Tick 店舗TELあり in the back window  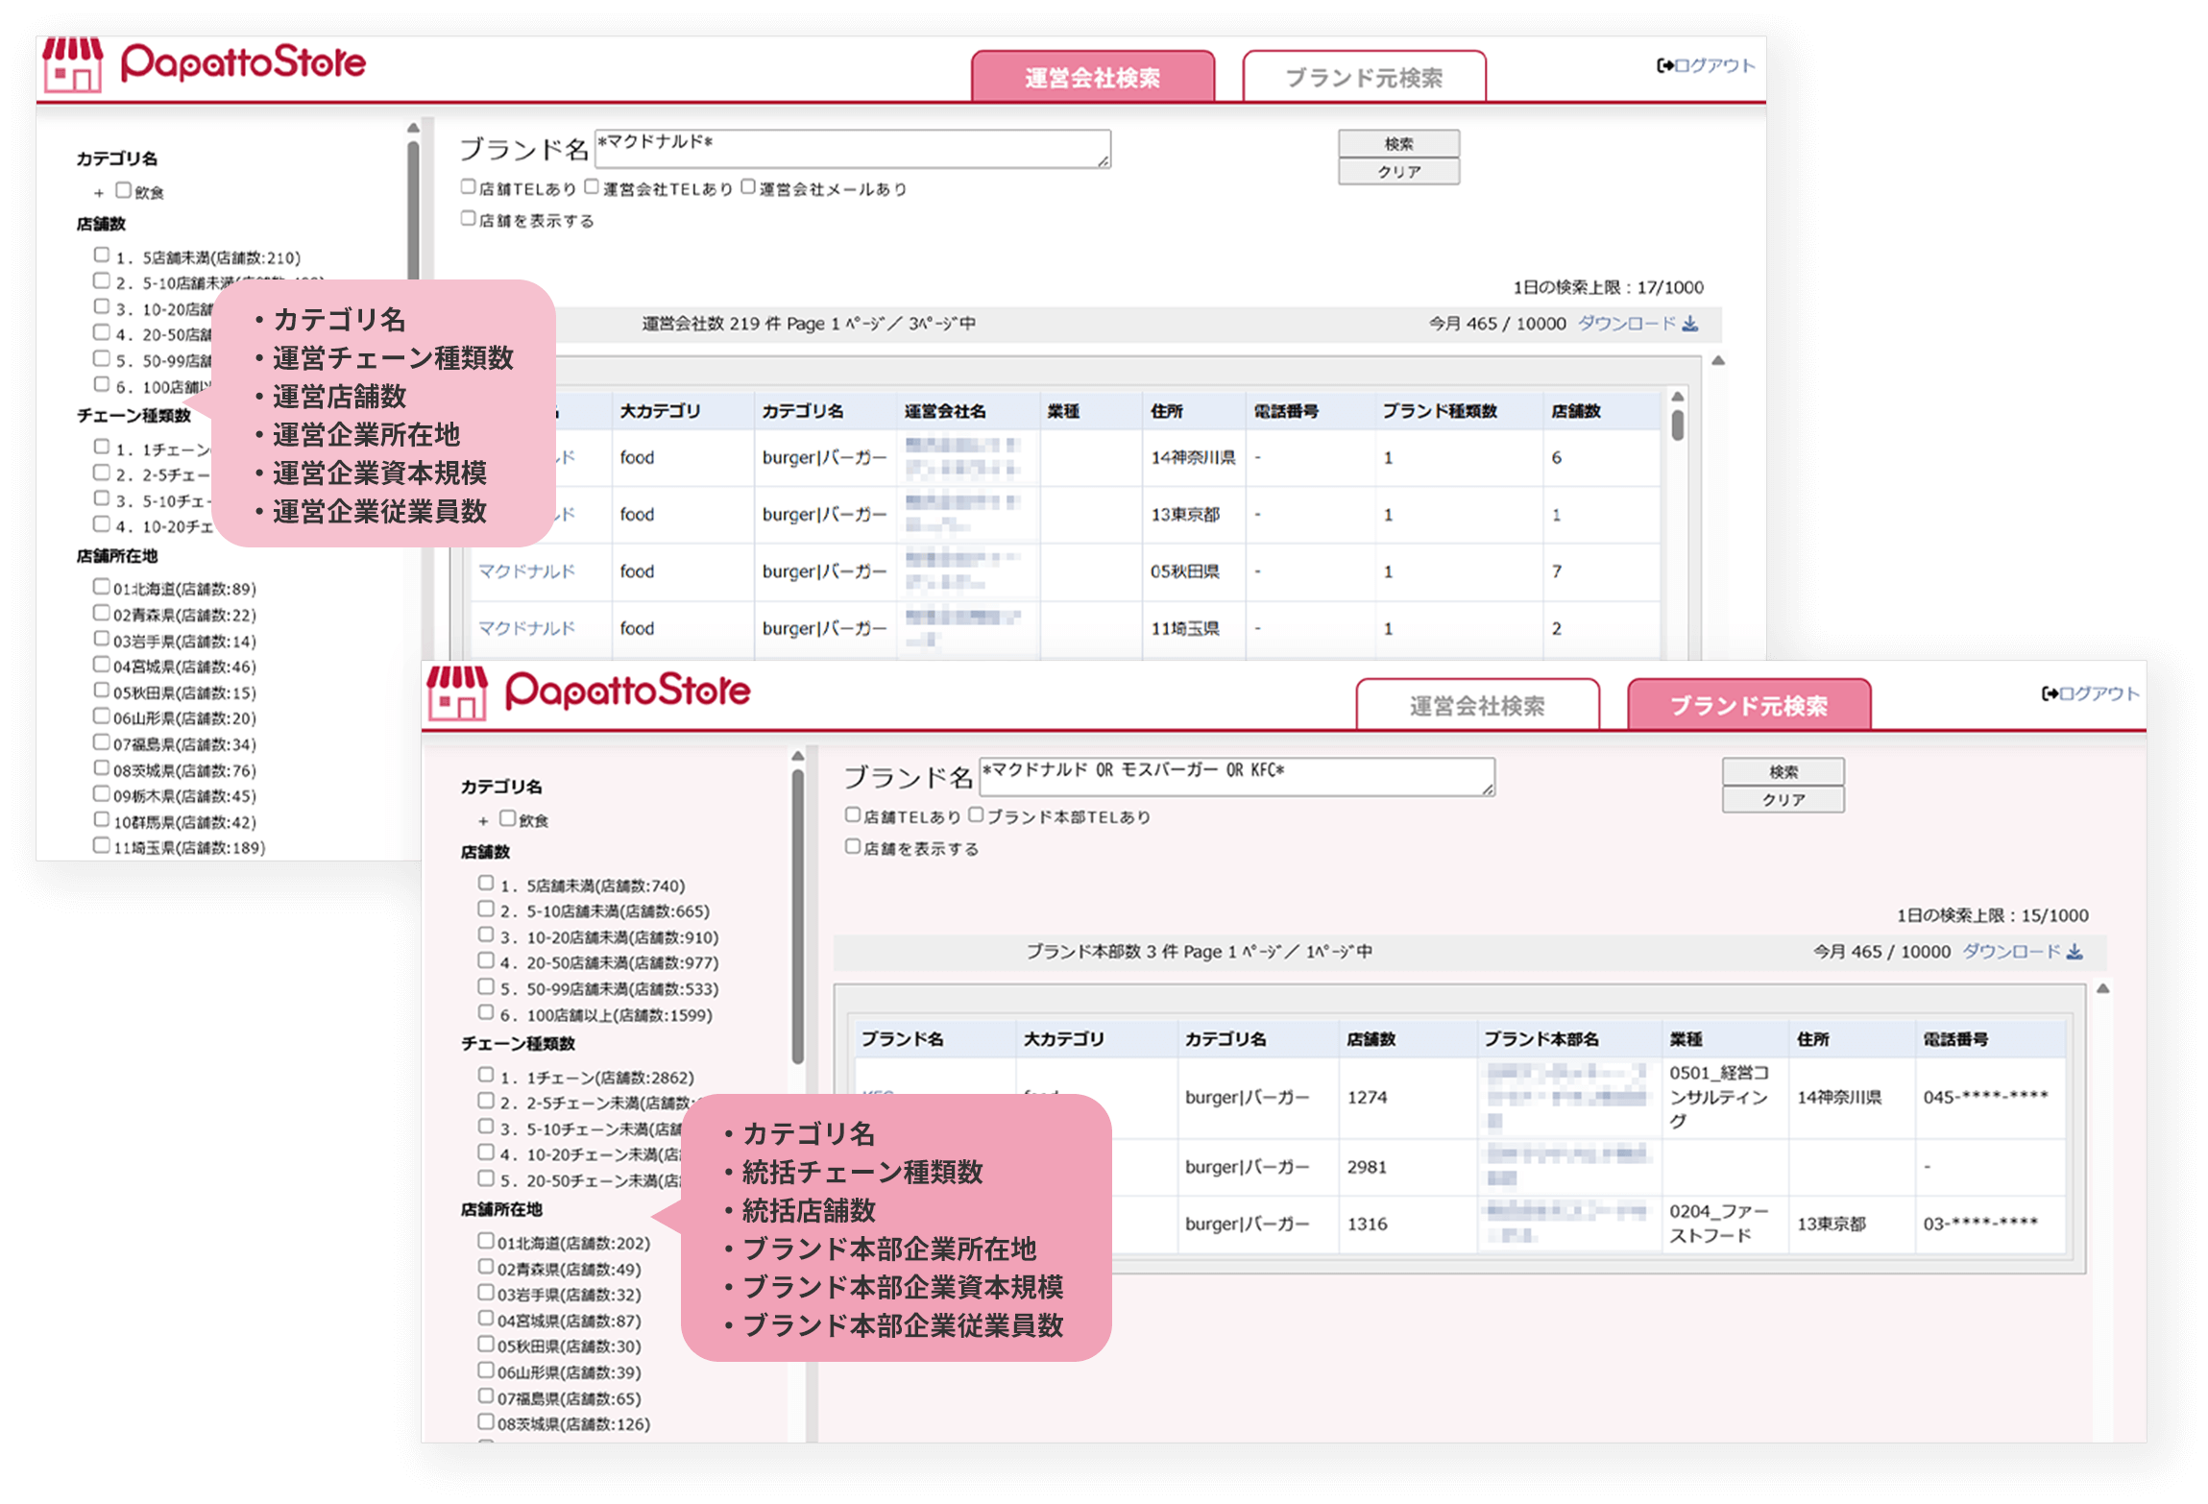(468, 187)
